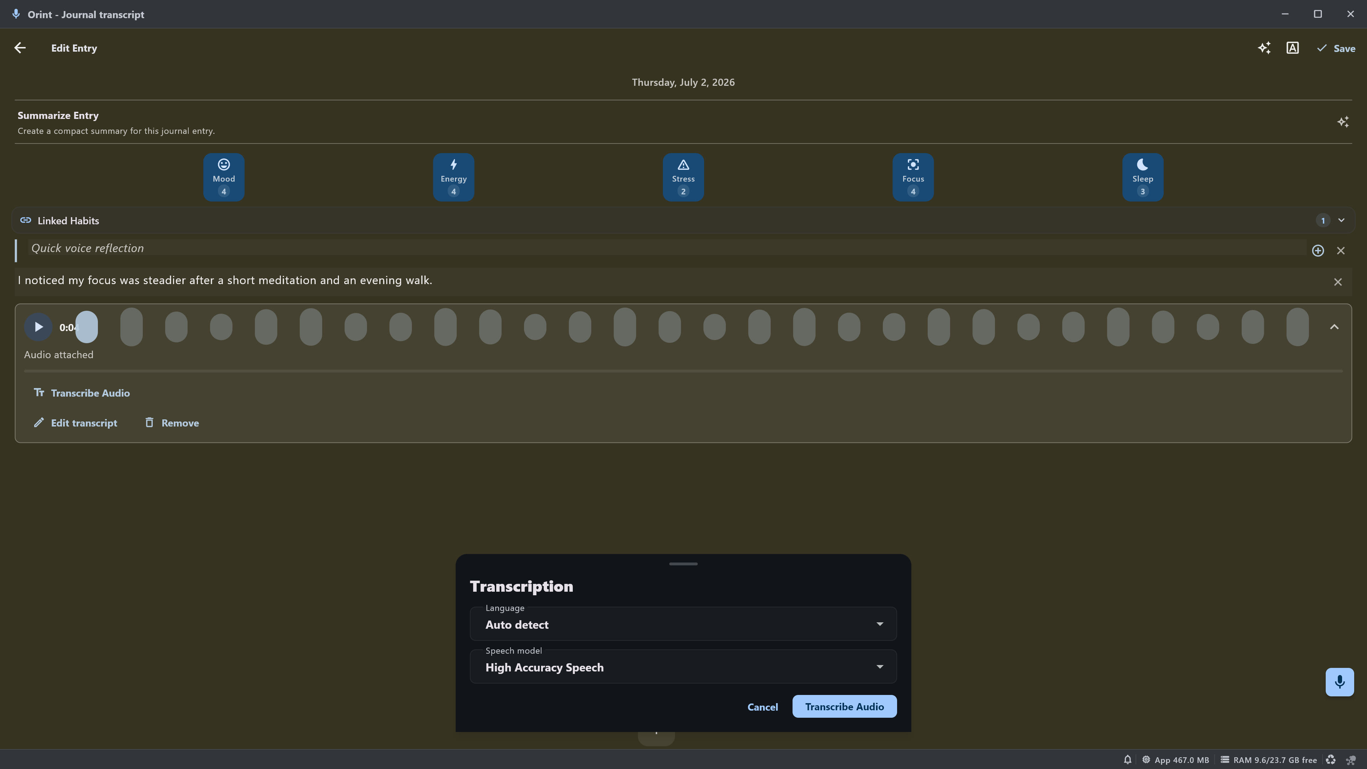
Task: Open notifications bell in status bar
Action: pos(1127,759)
